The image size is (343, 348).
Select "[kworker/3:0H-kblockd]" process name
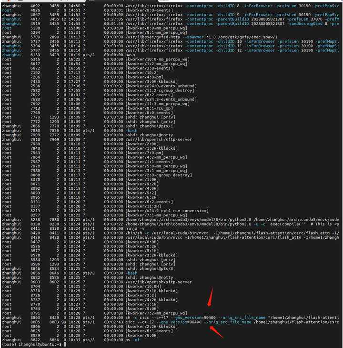point(151,82)
